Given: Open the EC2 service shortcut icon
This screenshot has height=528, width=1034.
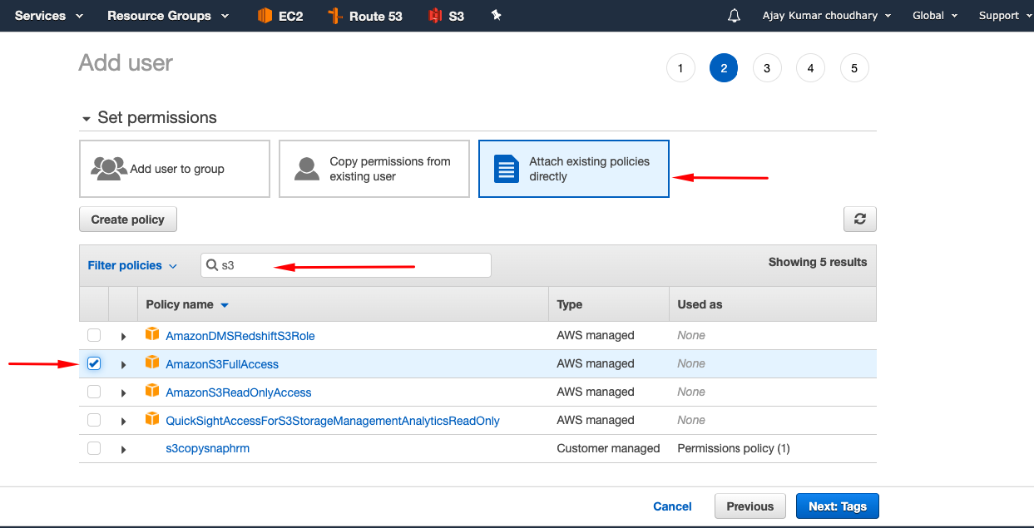Looking at the screenshot, I should click(x=265, y=16).
